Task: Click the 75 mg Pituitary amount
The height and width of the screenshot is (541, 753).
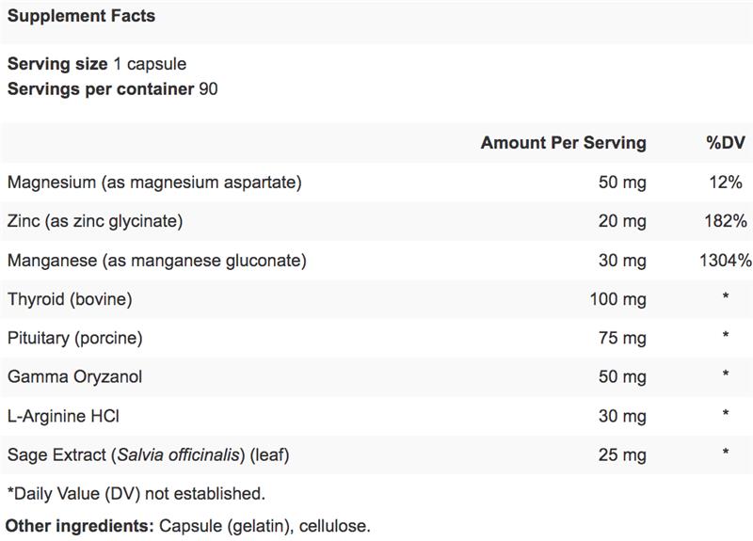Action: click(622, 338)
